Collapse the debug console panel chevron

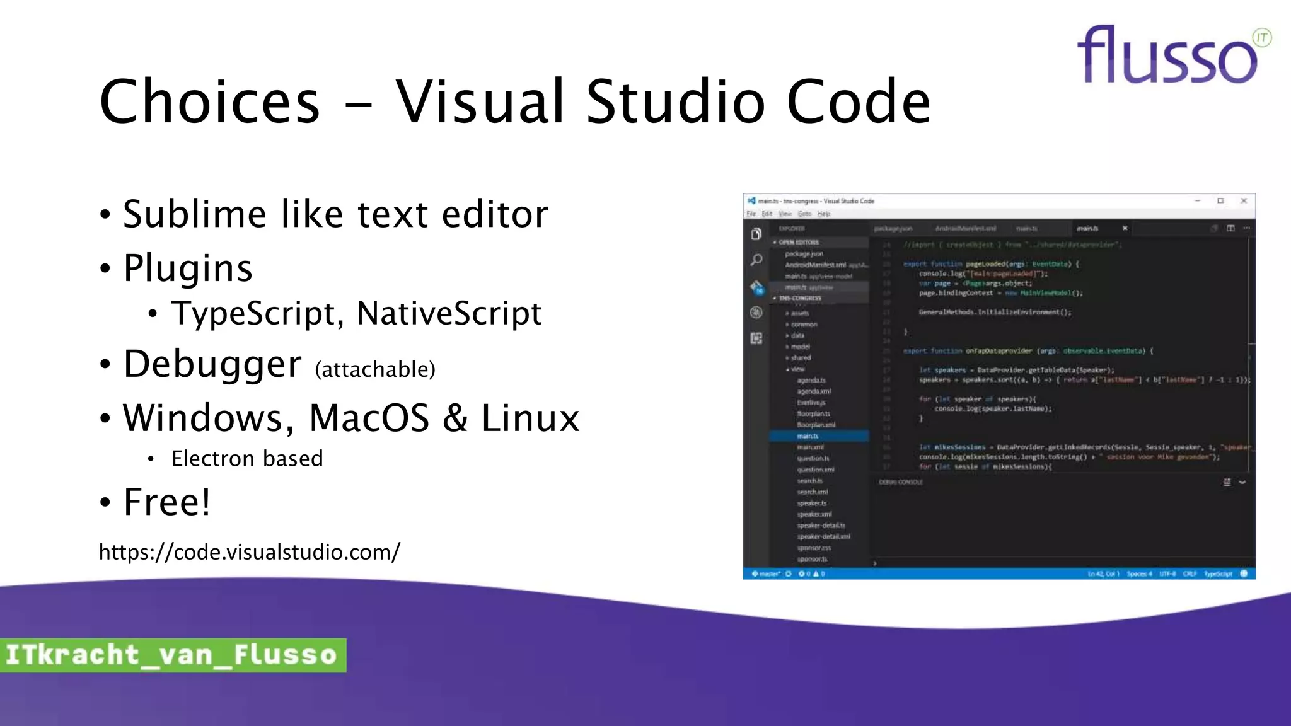(x=1242, y=482)
